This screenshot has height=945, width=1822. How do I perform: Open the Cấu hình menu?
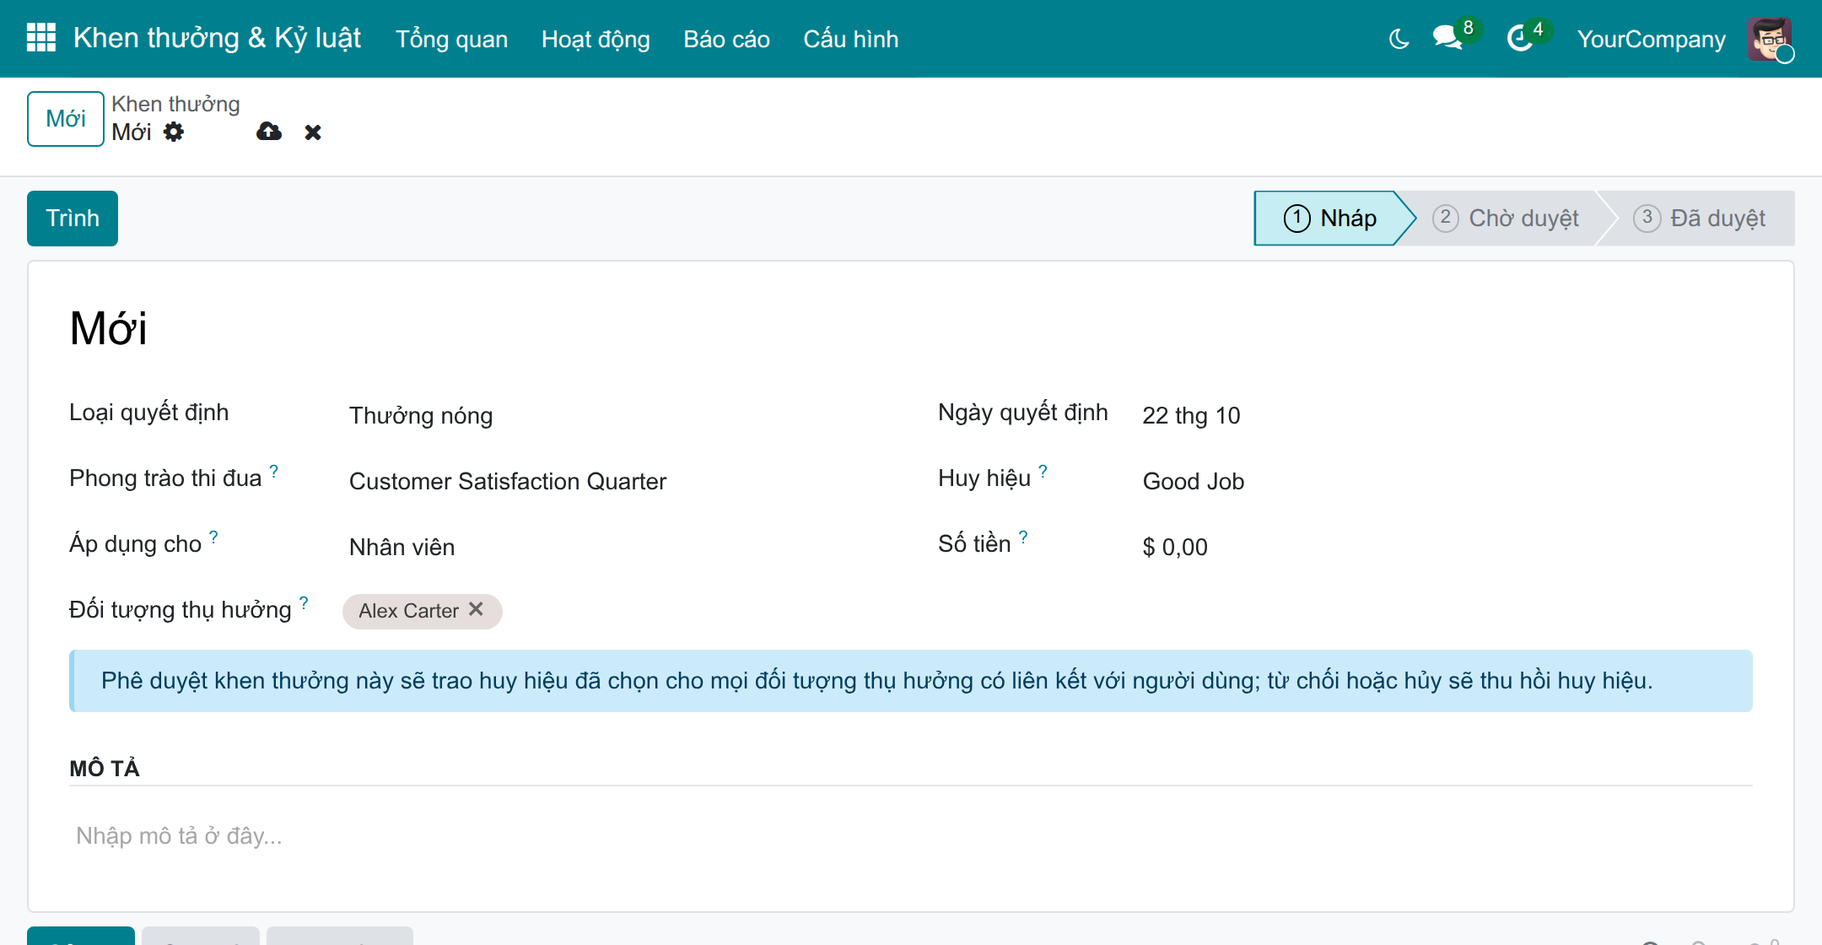tap(850, 39)
